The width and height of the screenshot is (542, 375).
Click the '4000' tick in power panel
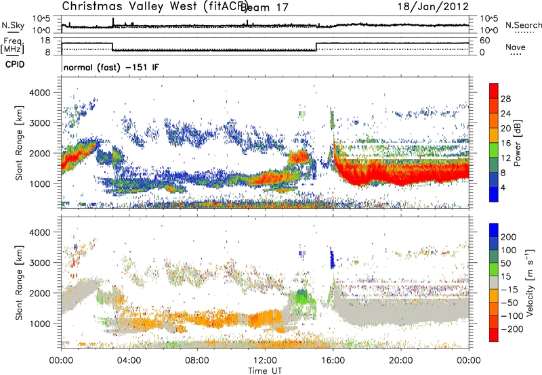(39, 93)
